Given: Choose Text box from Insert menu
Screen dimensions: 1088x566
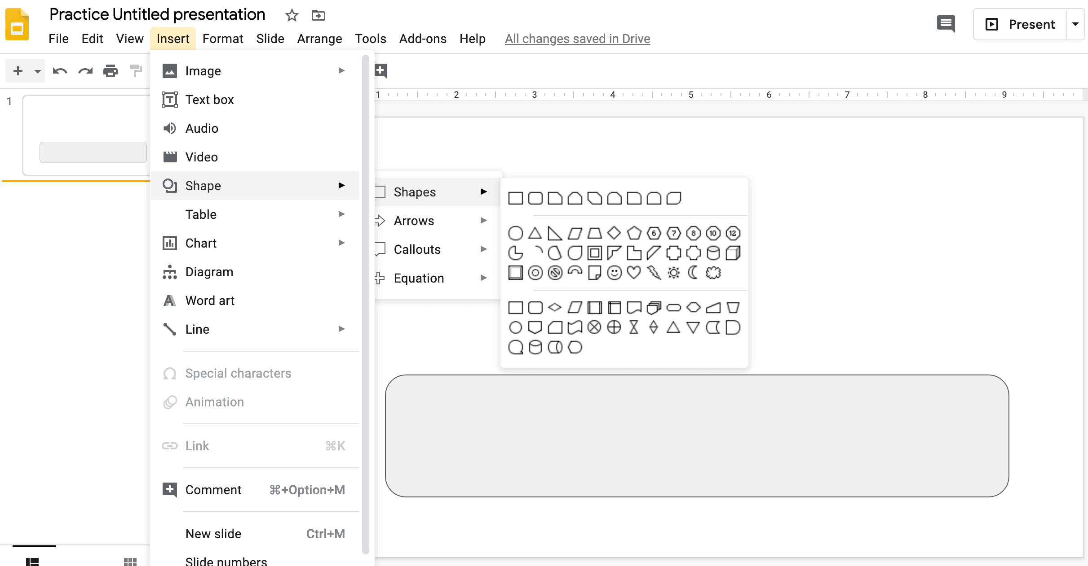Looking at the screenshot, I should tap(255, 100).
